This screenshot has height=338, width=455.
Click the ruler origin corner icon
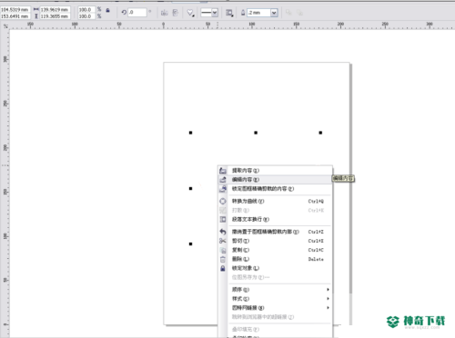[x=5, y=26]
